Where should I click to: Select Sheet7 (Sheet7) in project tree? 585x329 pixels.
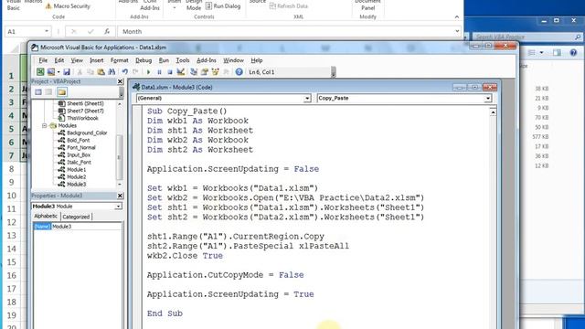tap(85, 111)
